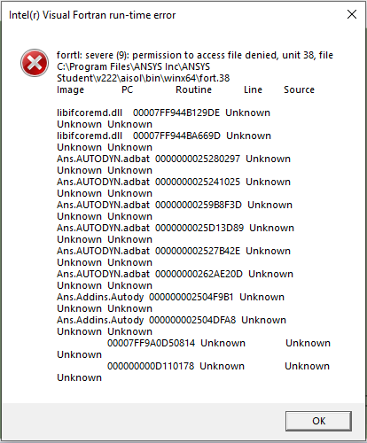Click address 00007FF9A0D50814
This screenshot has width=367, height=443.
151,343
